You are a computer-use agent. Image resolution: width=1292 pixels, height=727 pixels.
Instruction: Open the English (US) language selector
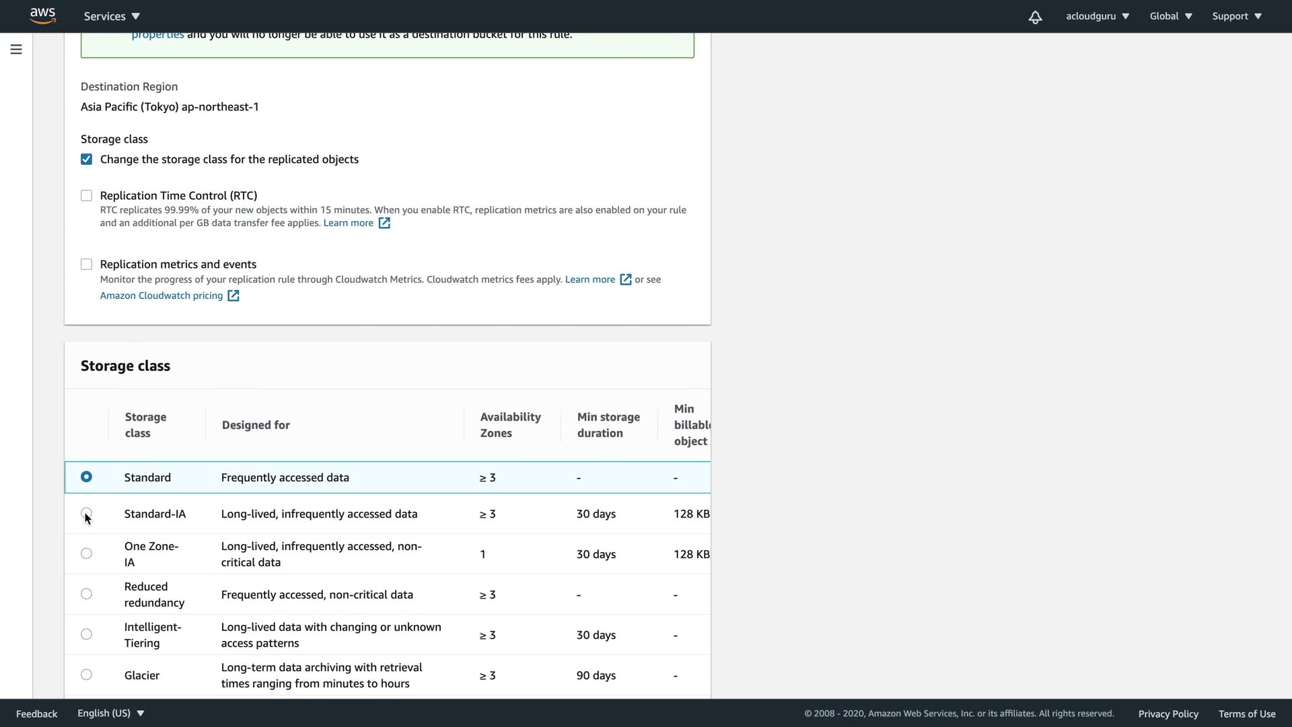tap(110, 713)
